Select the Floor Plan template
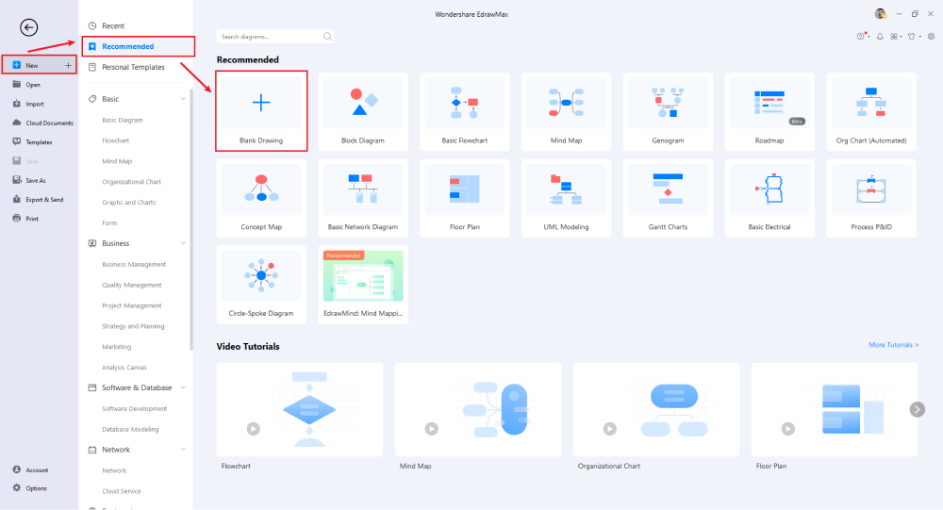The width and height of the screenshot is (943, 510). coord(464,198)
